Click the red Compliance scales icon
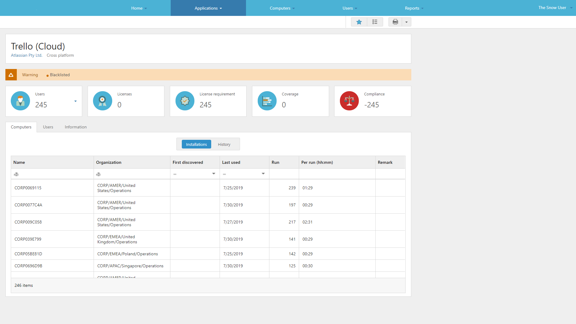576x324 pixels. [x=349, y=101]
